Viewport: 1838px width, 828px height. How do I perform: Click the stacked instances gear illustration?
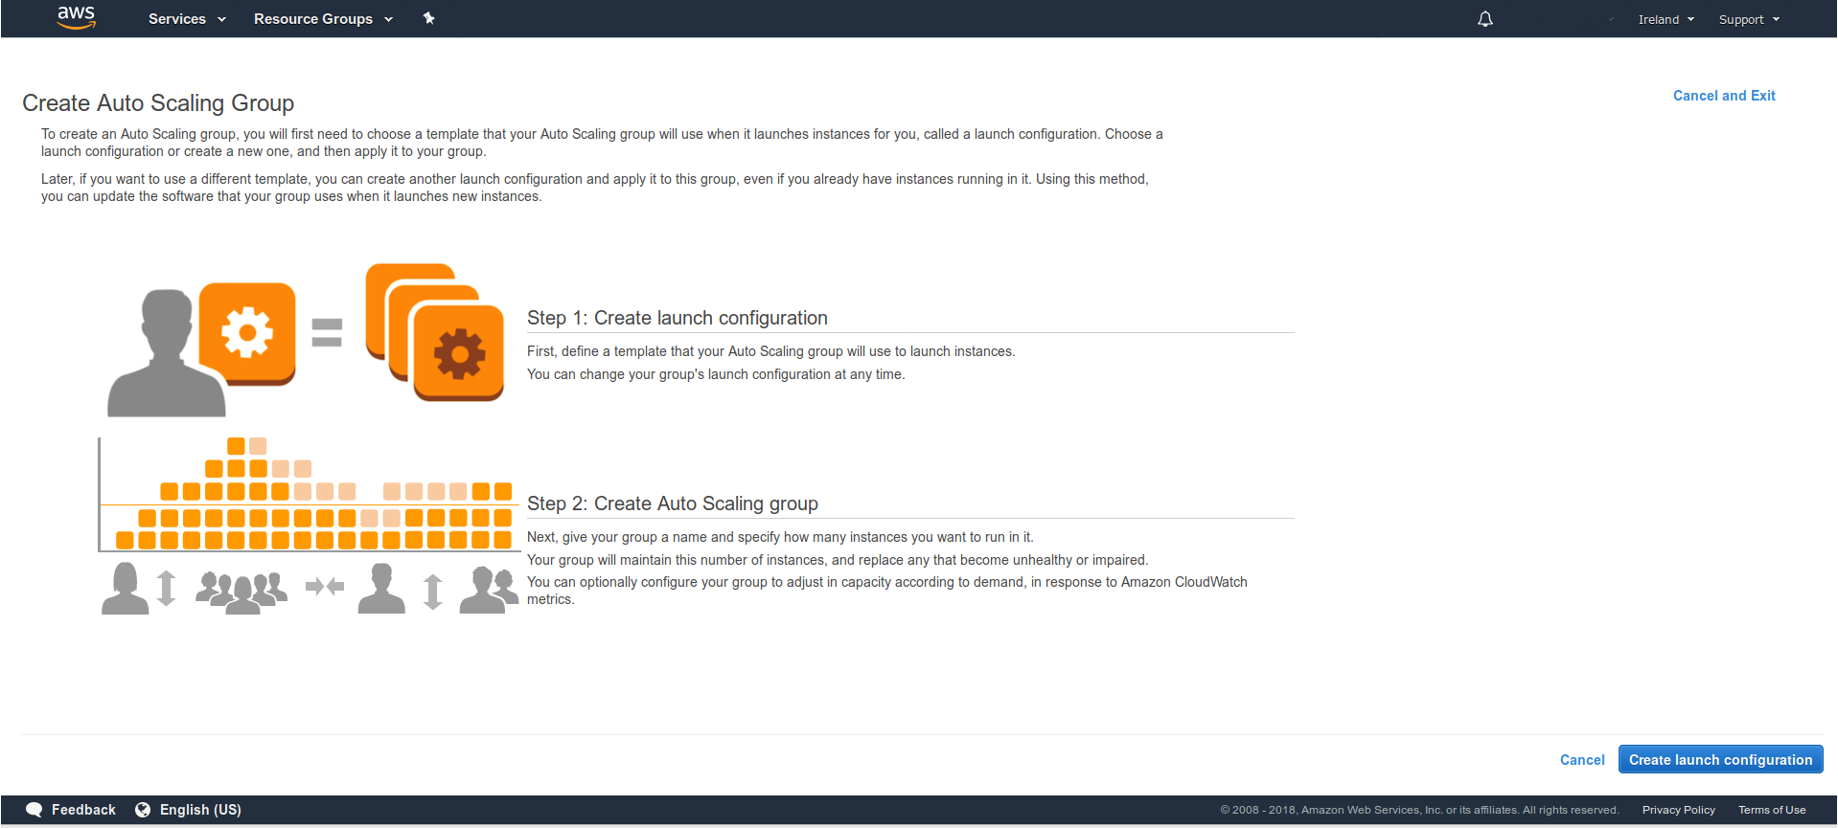(437, 332)
